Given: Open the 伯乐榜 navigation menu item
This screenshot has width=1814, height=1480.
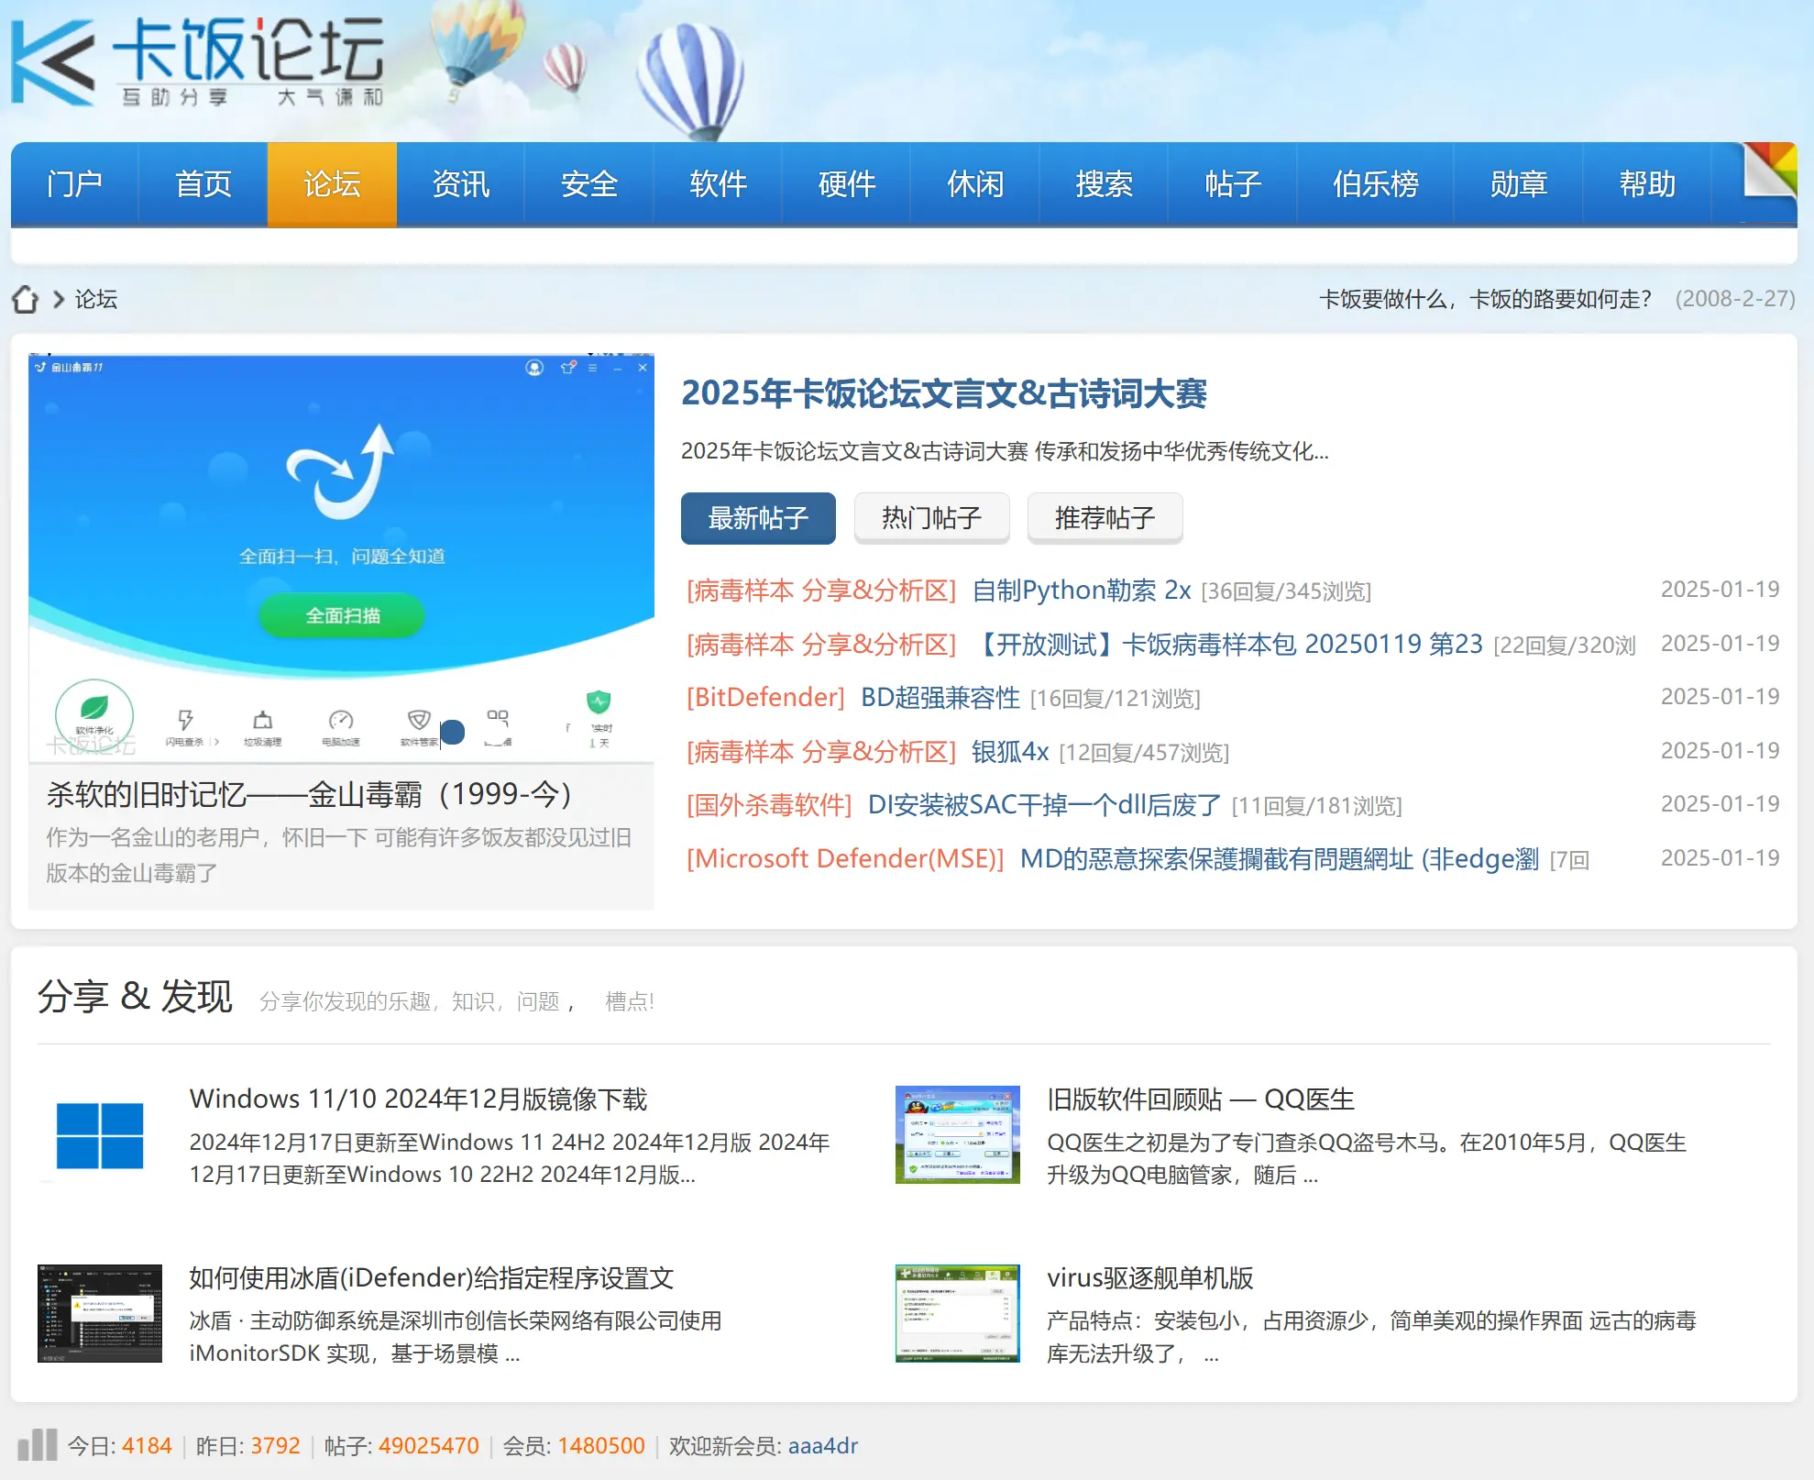Looking at the screenshot, I should click(x=1375, y=184).
